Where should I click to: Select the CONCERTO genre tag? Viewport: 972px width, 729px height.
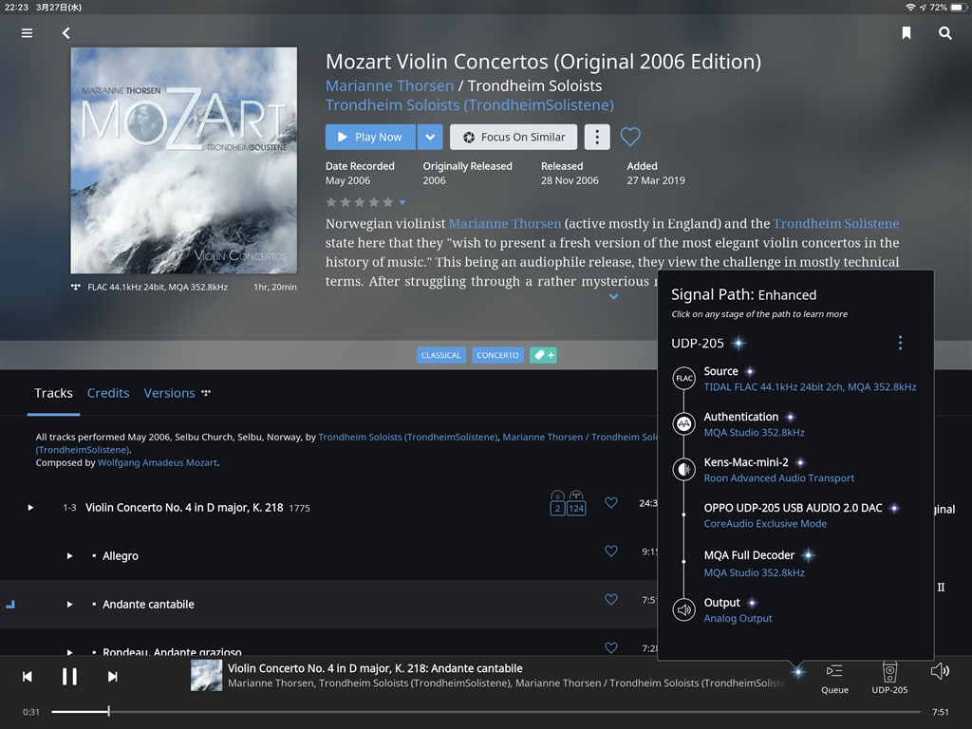coord(497,355)
